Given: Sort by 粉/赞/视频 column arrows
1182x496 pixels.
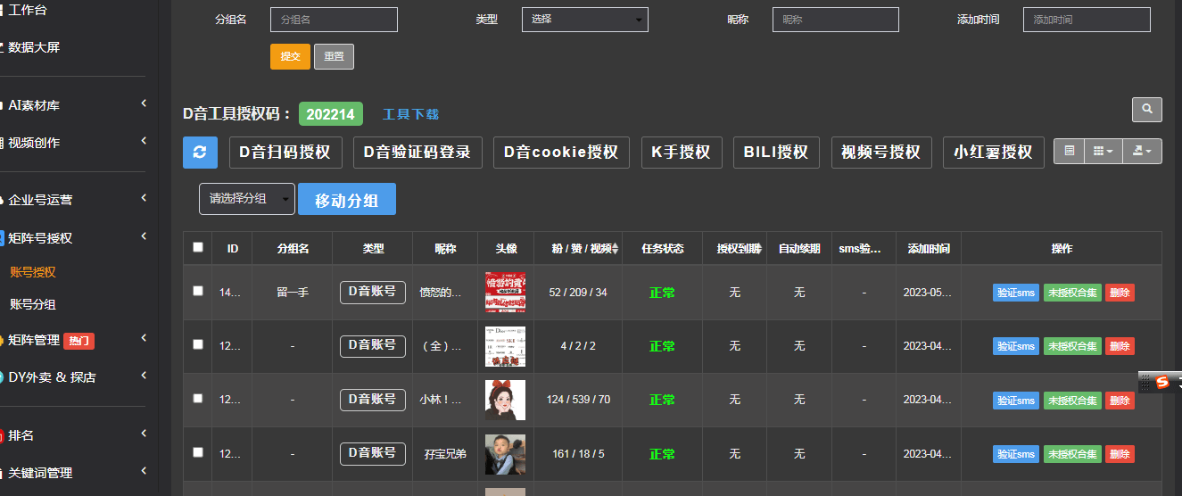Looking at the screenshot, I should (615, 249).
